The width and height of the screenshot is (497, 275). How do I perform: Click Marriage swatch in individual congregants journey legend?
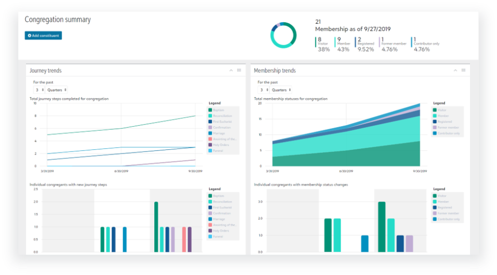pyautogui.click(x=210, y=219)
